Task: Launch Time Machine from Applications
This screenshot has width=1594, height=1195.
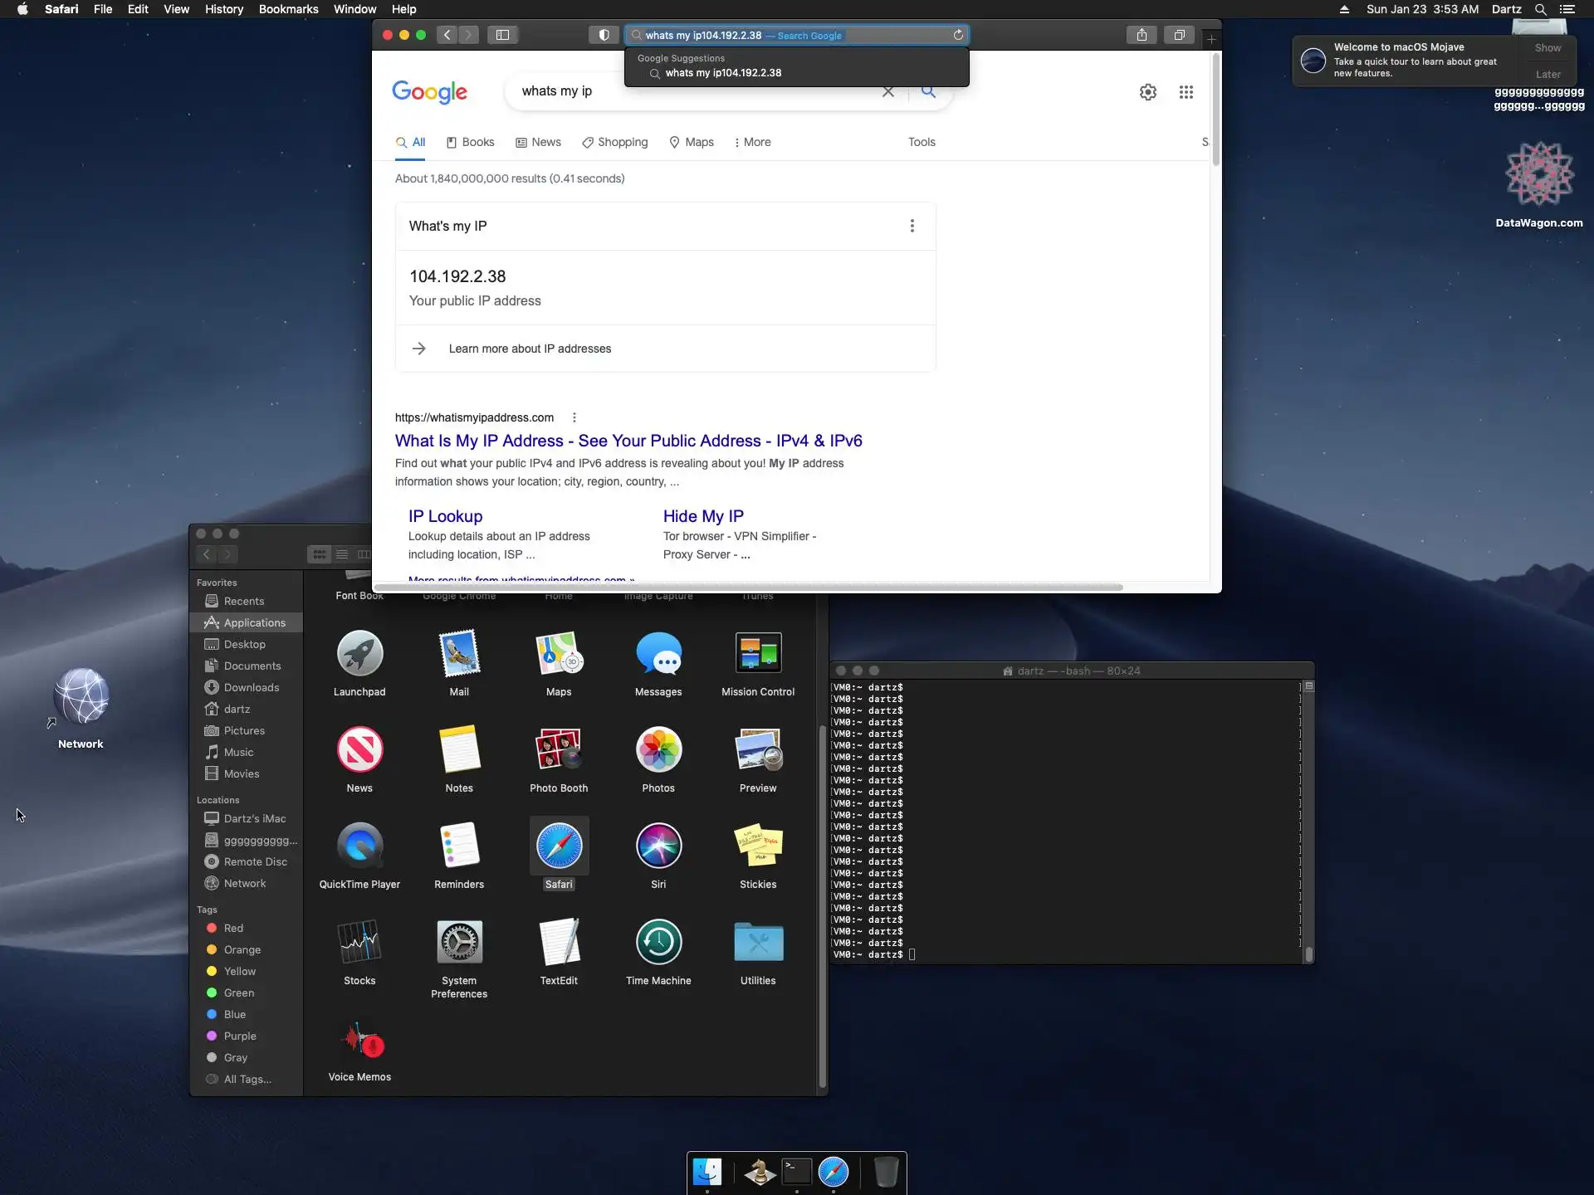Action: [x=658, y=942]
